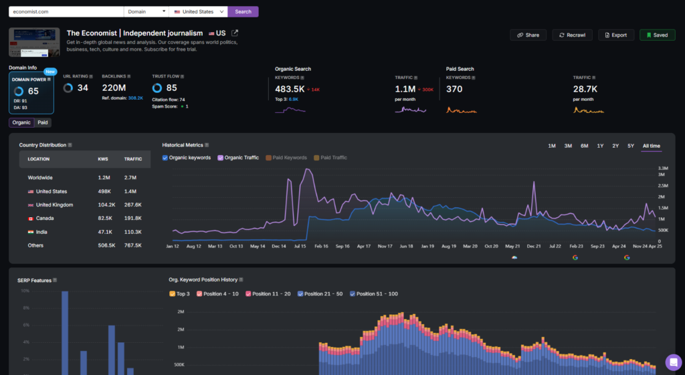Image resolution: width=685 pixels, height=375 pixels.
Task: Click the economist.com search input field
Action: (x=66, y=12)
